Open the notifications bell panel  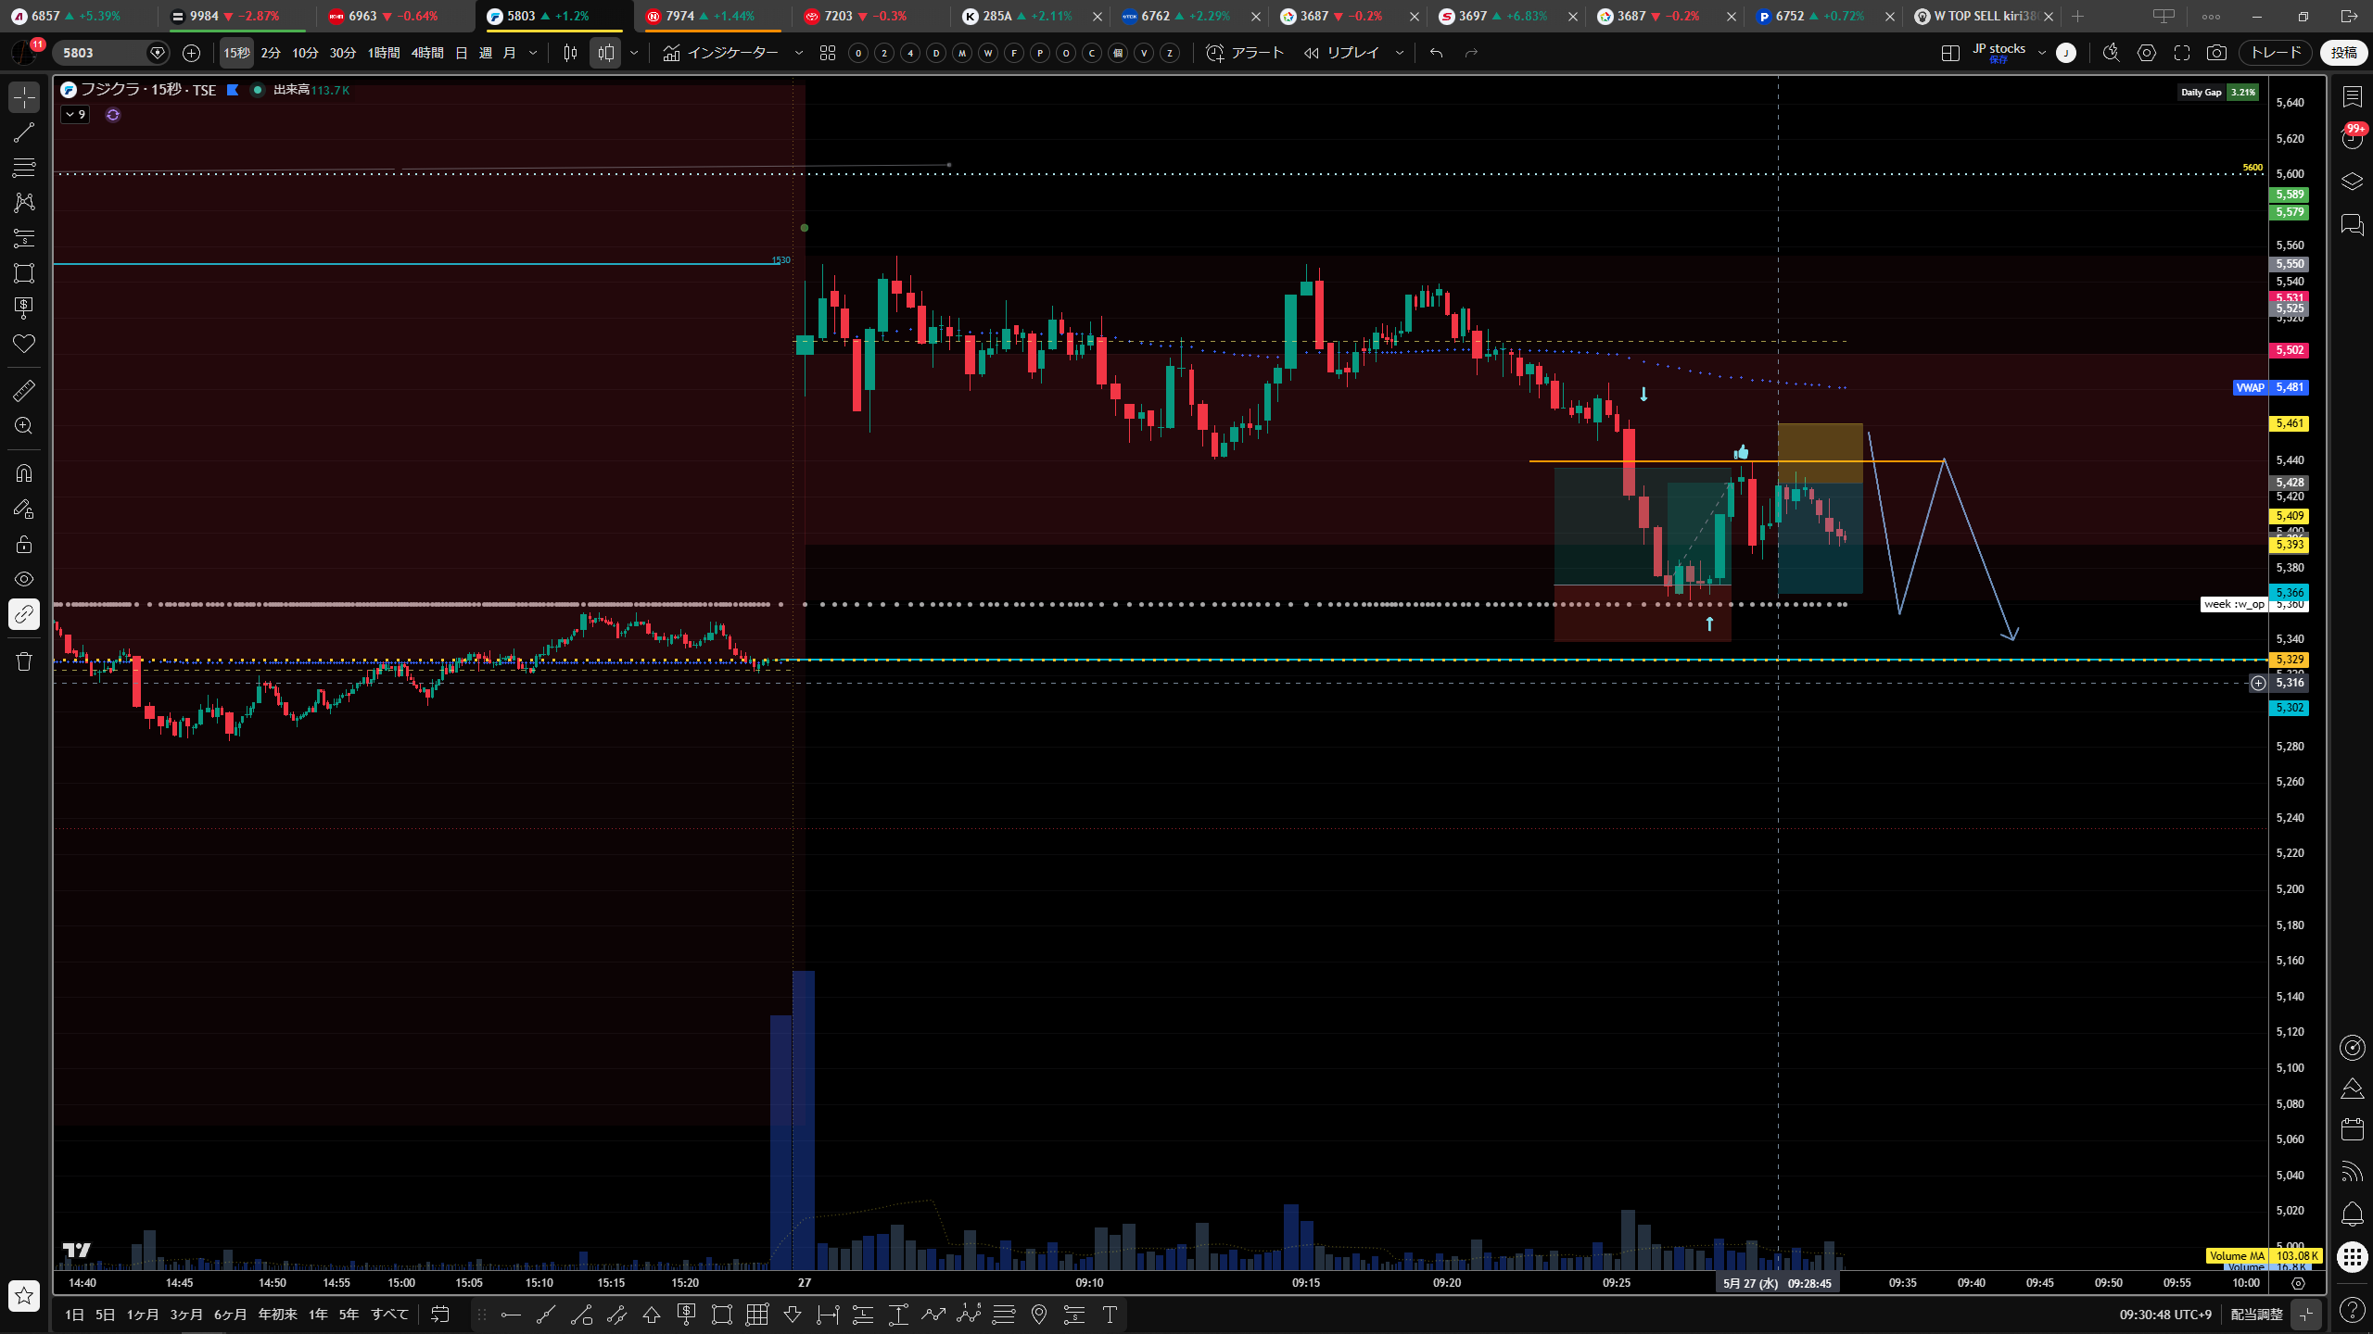click(x=2353, y=1214)
